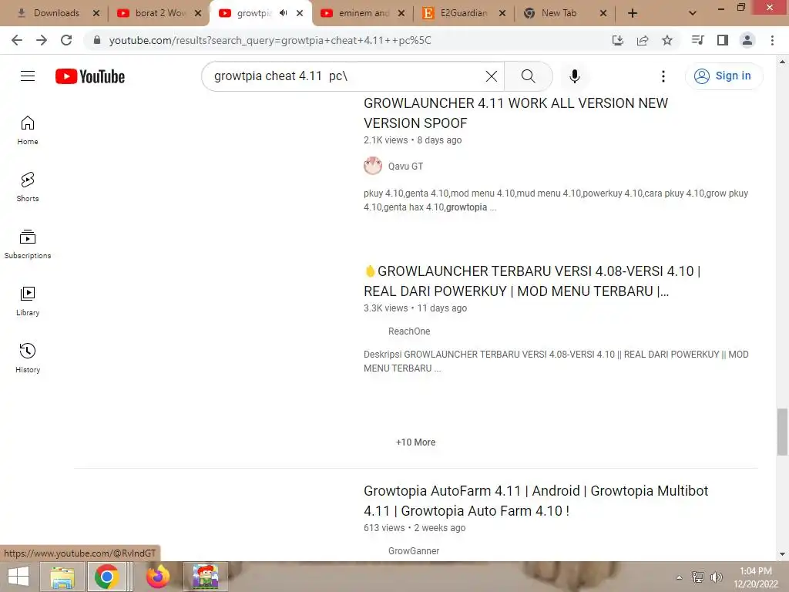Open Chrome's side panel icon

click(723, 40)
